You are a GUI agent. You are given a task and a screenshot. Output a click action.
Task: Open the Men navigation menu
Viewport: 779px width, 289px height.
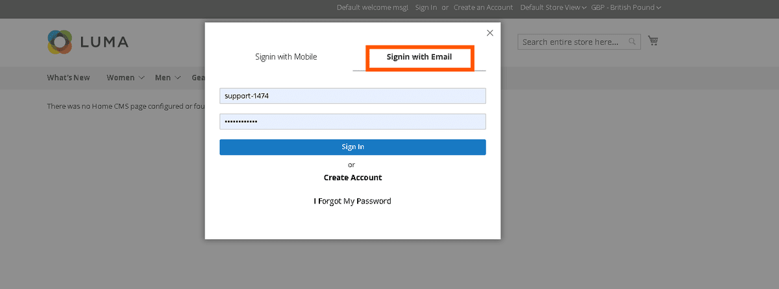[163, 78]
